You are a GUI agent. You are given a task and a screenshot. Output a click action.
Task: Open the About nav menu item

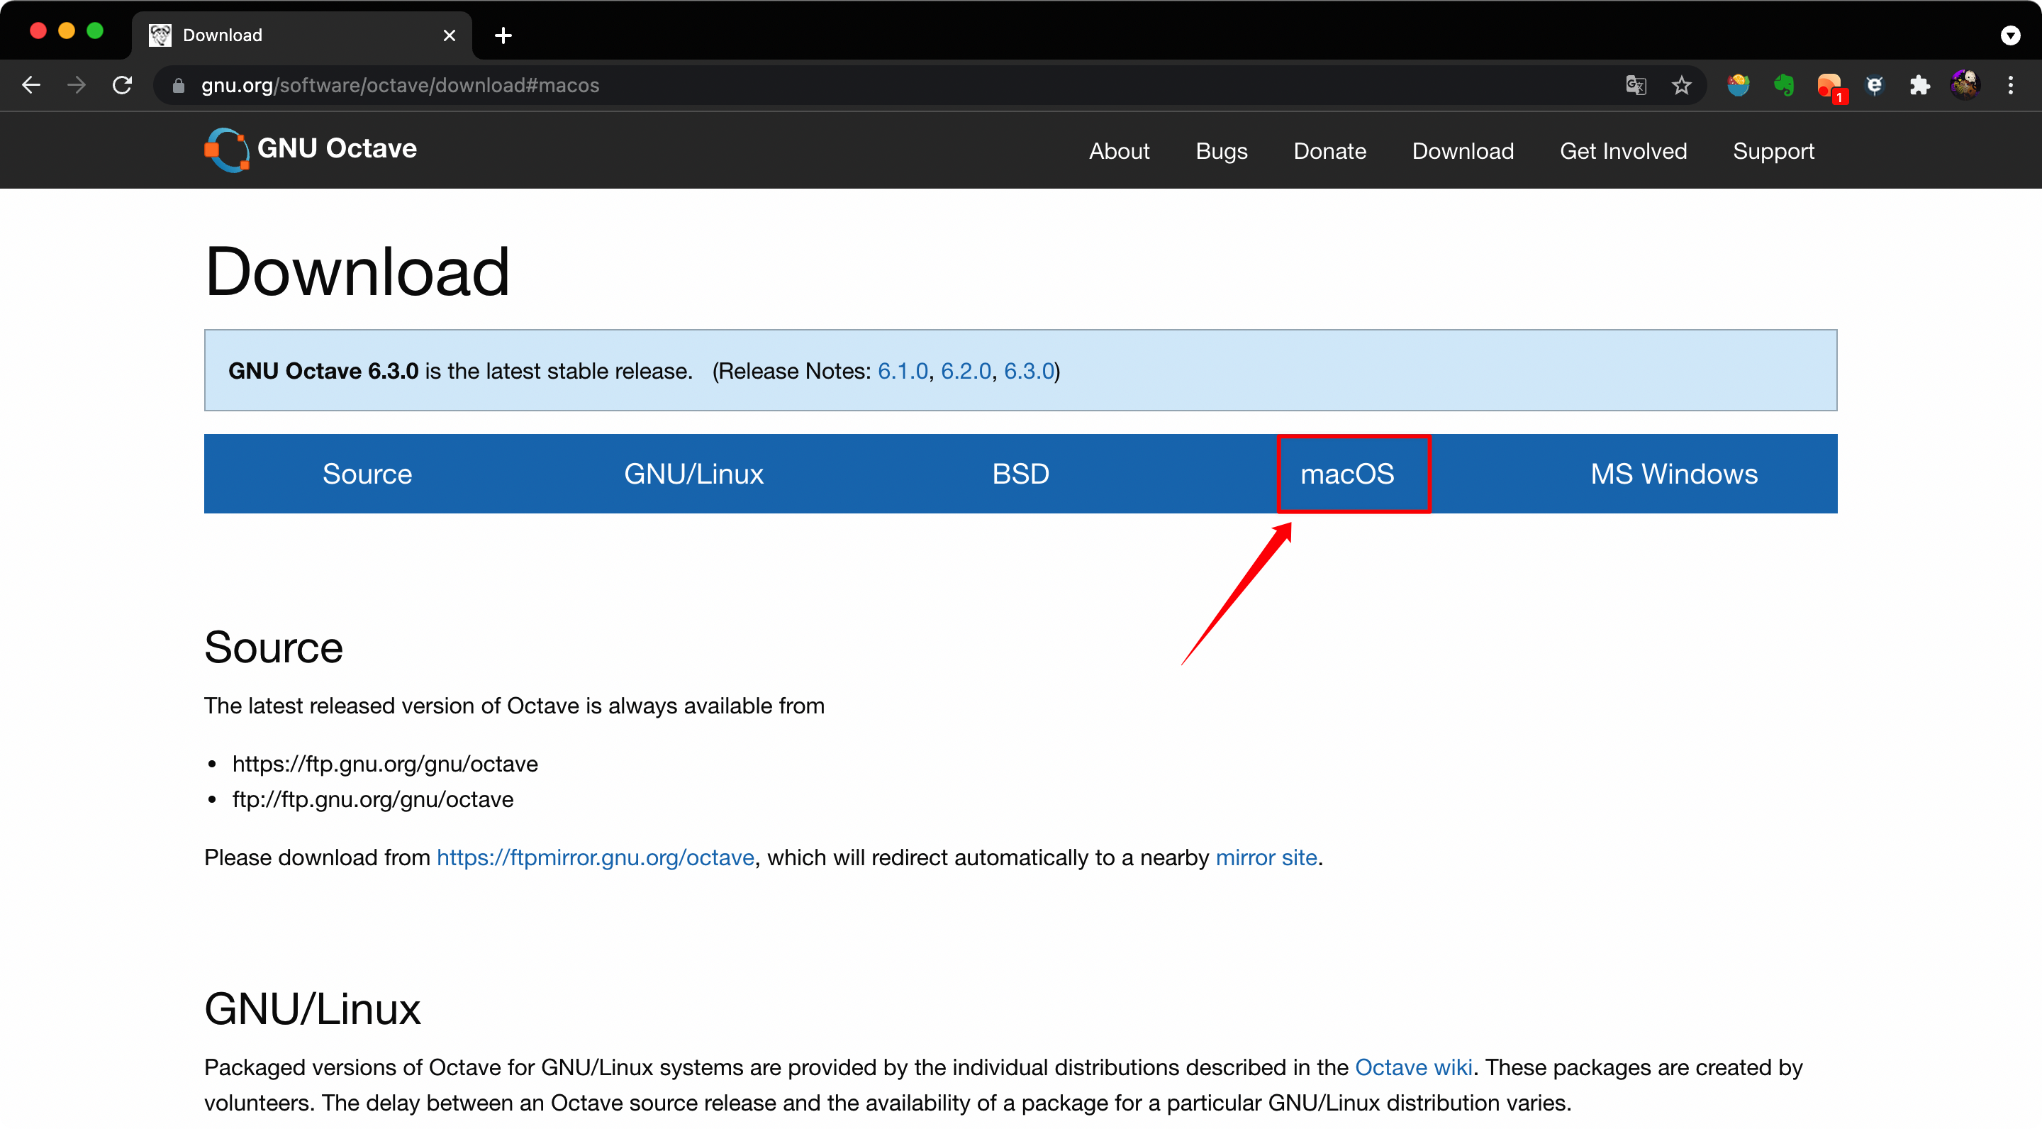(x=1119, y=150)
